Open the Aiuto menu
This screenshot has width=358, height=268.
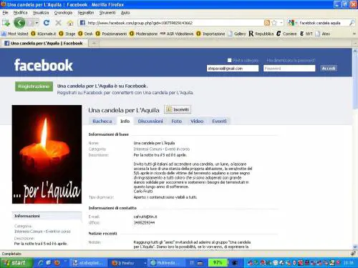125,13
